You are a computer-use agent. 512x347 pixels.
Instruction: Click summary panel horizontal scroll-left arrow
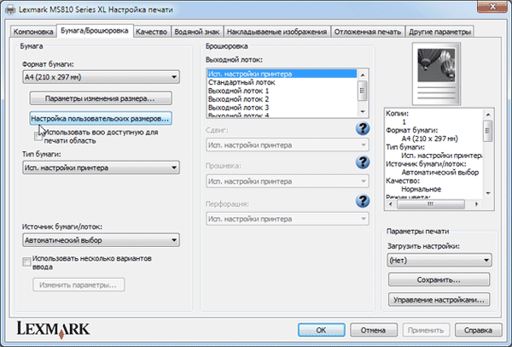391,204
